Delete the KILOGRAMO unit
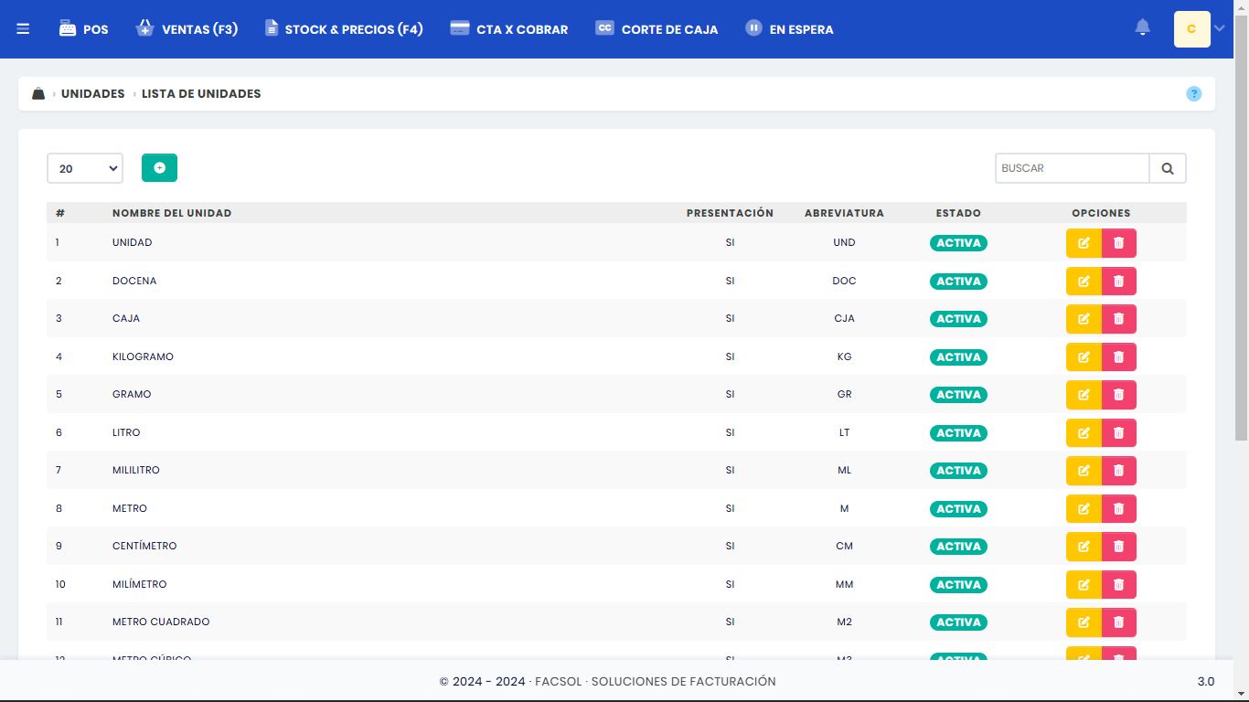 (1119, 357)
